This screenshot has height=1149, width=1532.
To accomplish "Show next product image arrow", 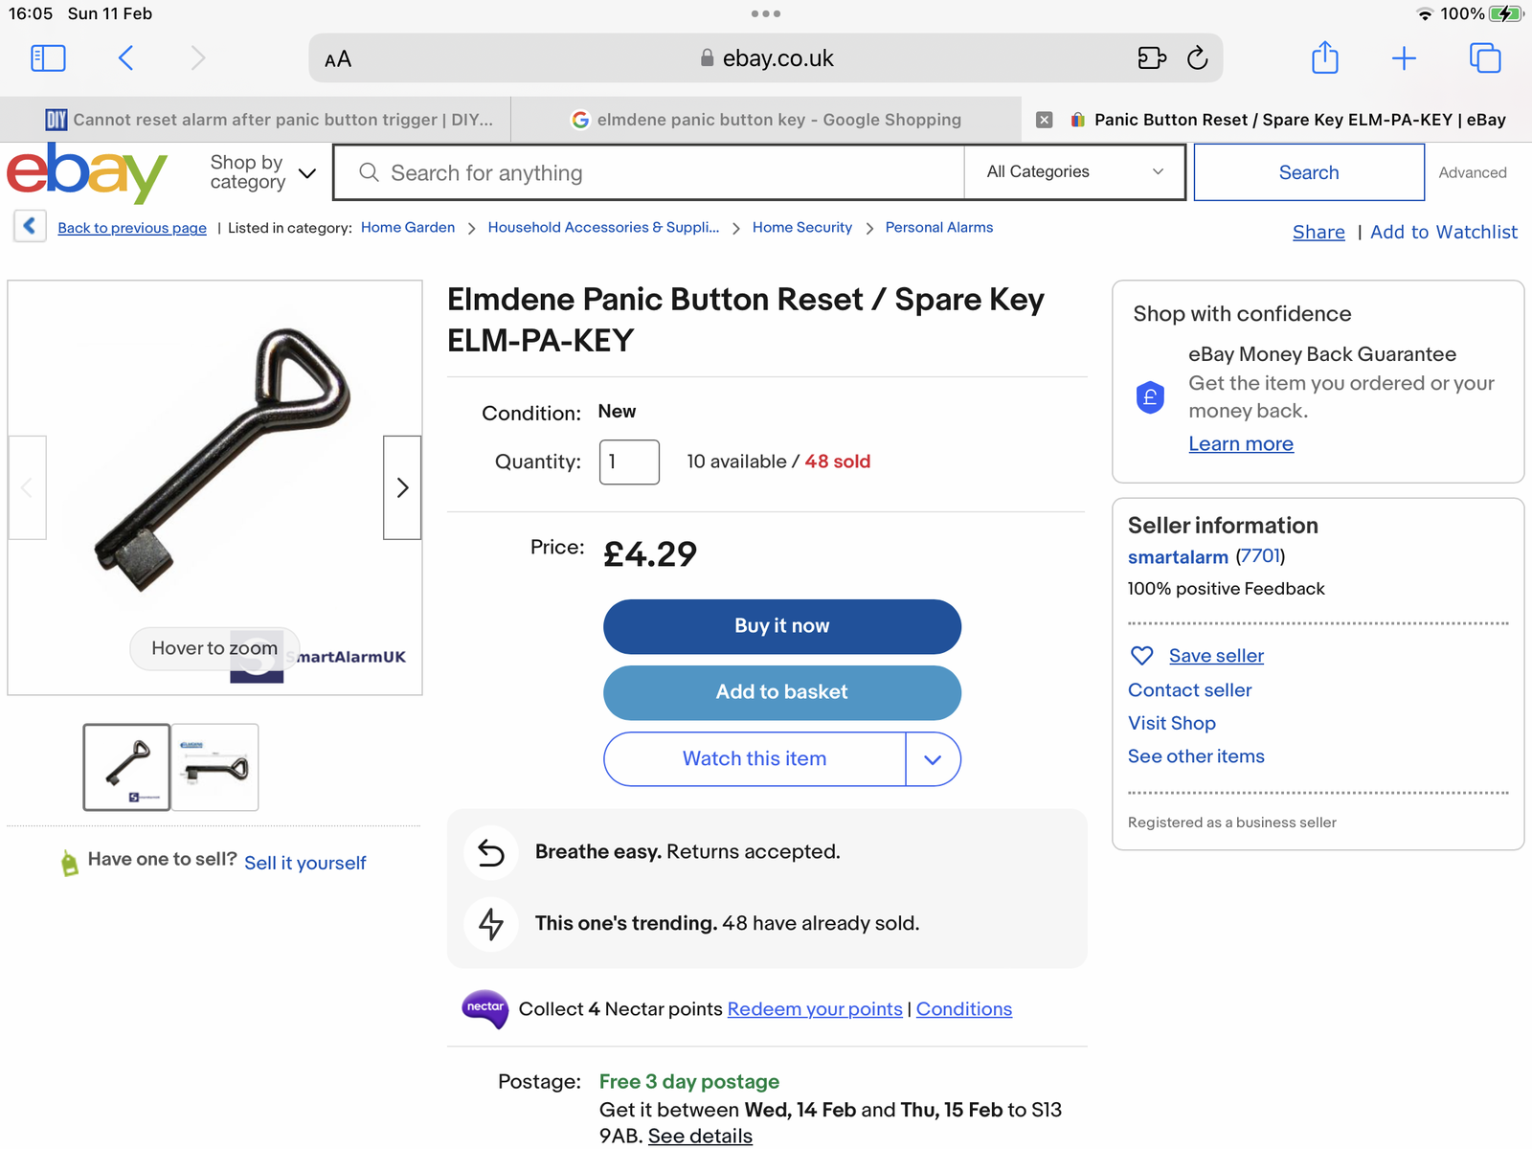I will [402, 487].
